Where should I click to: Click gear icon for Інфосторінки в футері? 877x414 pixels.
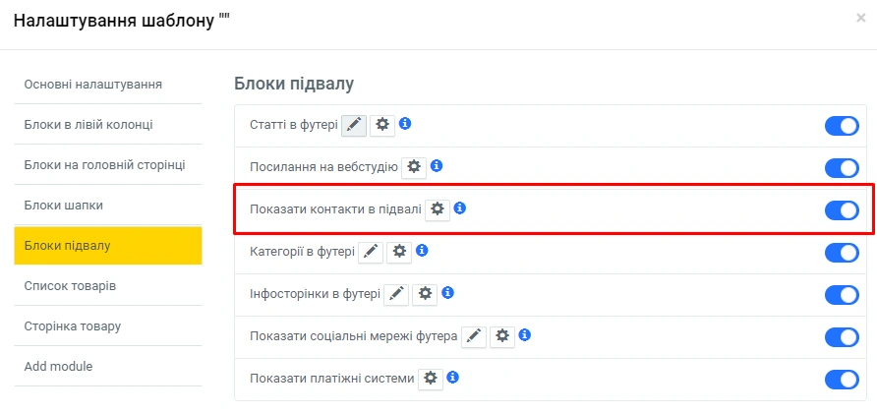tap(425, 294)
